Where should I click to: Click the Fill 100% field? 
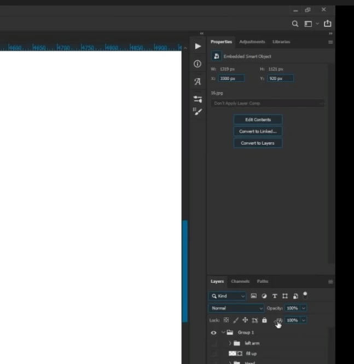click(x=292, y=320)
